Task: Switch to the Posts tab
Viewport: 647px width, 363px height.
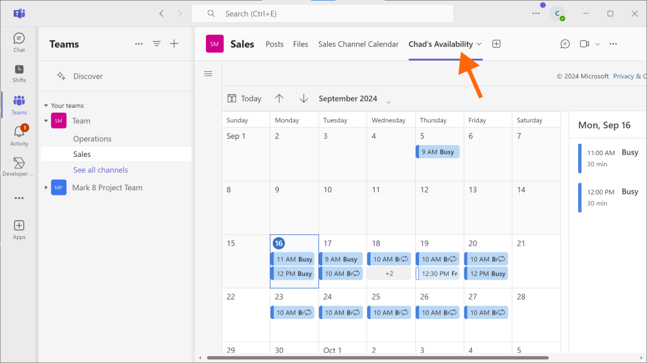Action: tap(274, 44)
